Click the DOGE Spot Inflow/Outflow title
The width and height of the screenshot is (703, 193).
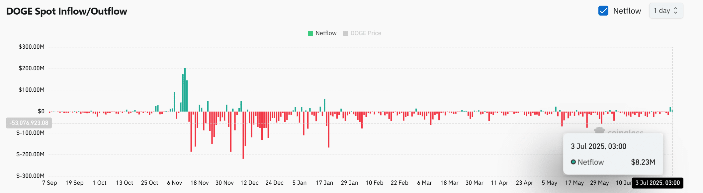tap(67, 11)
